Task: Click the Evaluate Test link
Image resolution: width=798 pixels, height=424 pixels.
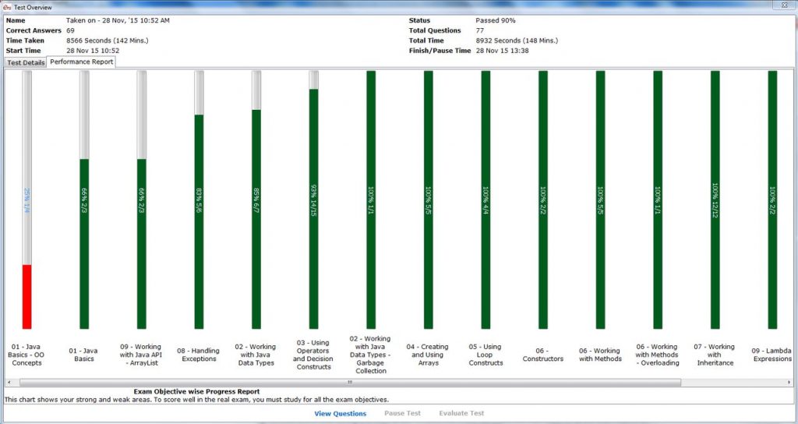Action: pos(461,413)
